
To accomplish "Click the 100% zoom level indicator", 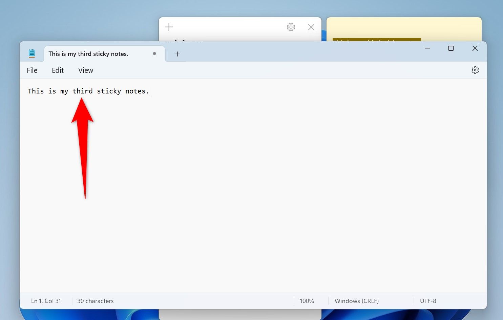I will [x=307, y=301].
